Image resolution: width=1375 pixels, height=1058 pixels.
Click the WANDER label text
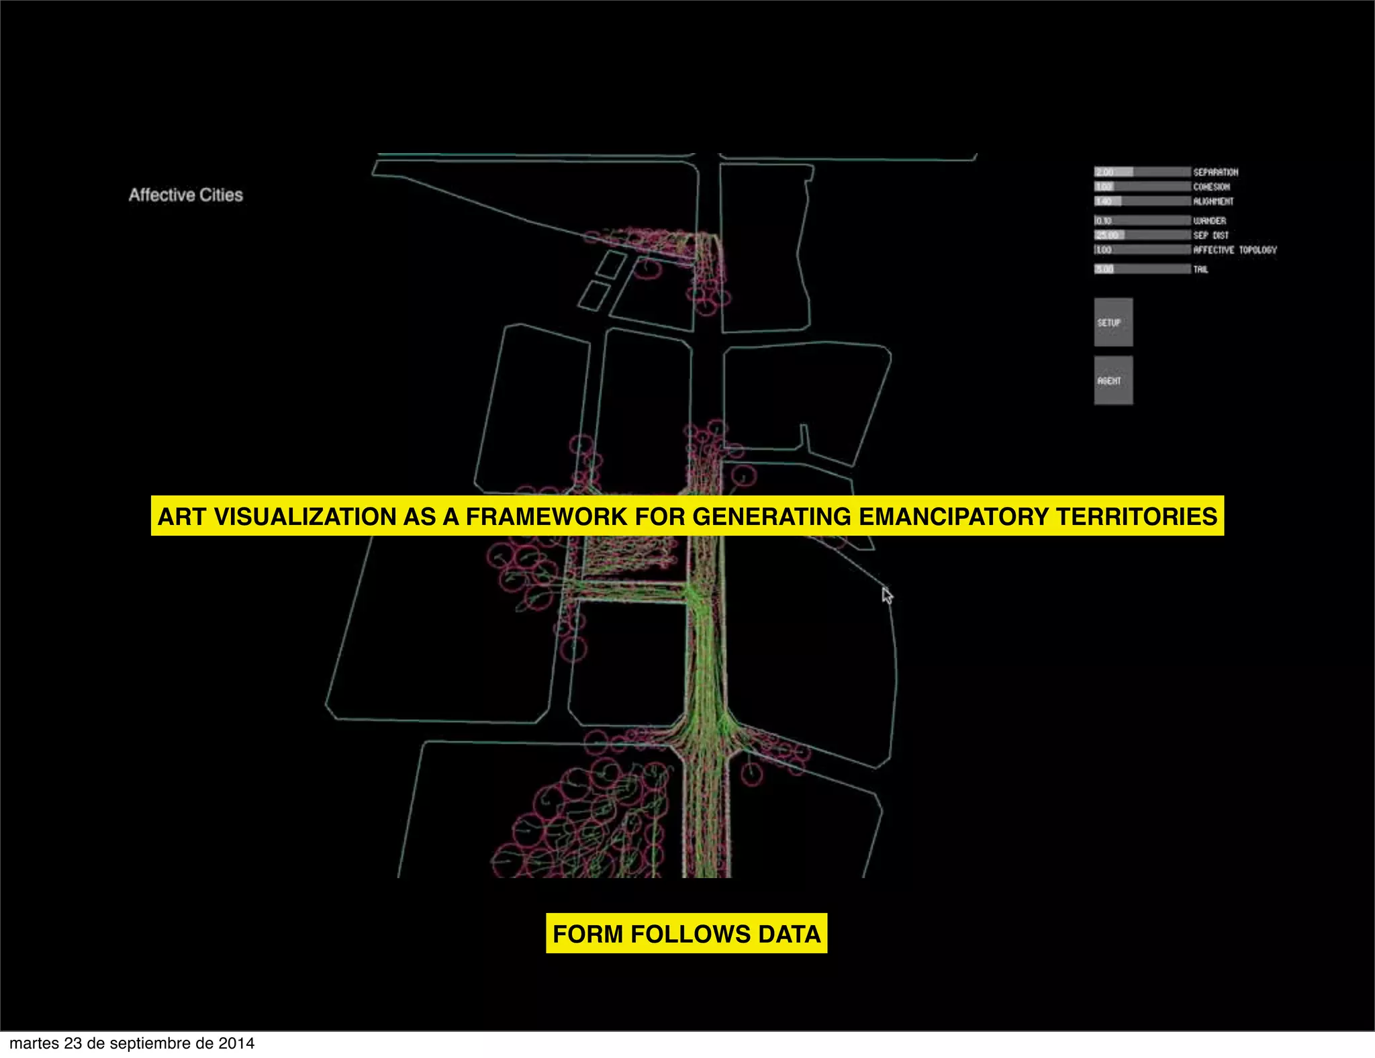(1209, 221)
